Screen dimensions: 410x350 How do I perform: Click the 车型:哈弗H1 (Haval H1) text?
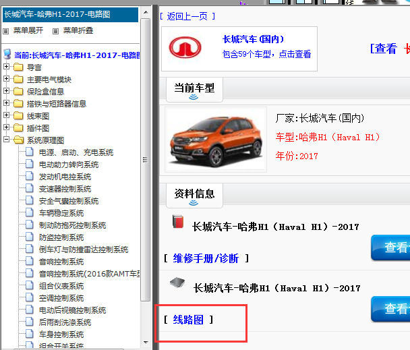(x=328, y=138)
